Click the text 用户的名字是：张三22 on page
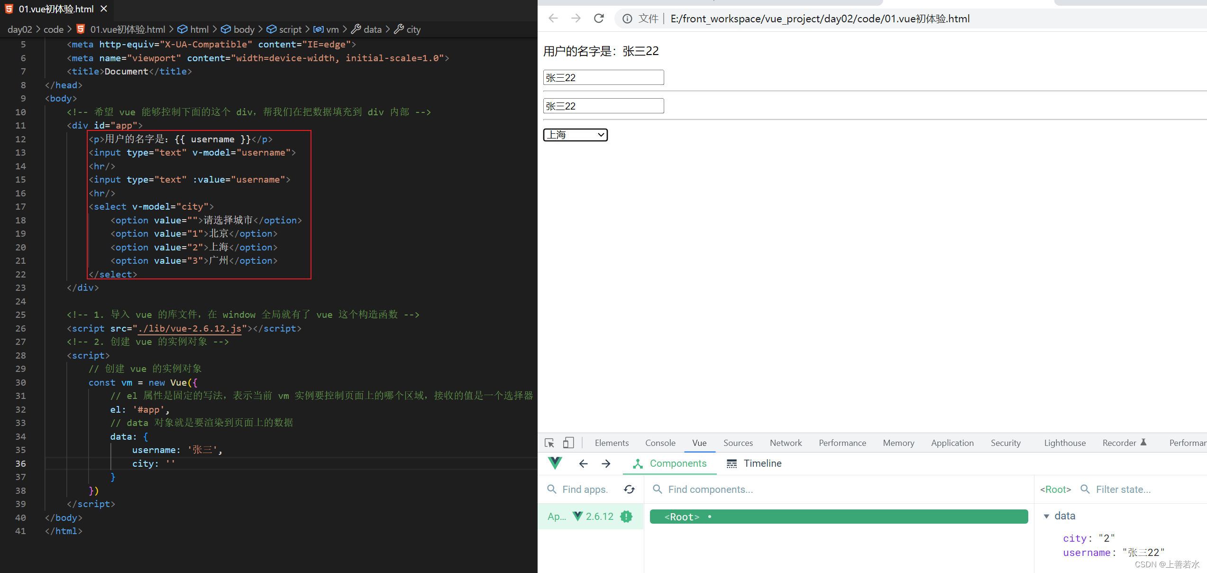1207x573 pixels. tap(601, 51)
